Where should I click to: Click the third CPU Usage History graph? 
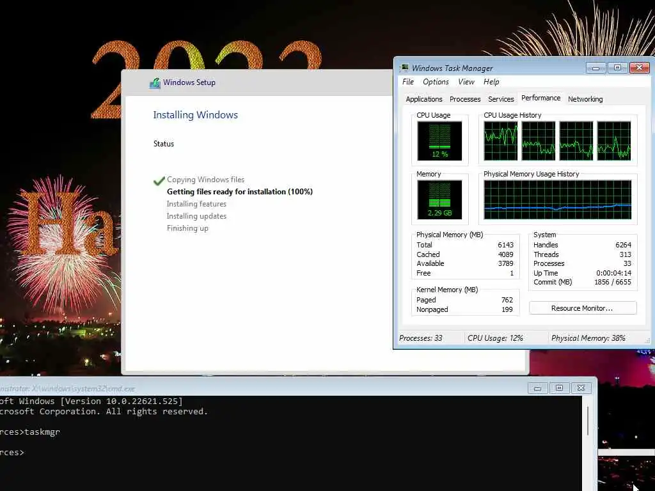576,141
